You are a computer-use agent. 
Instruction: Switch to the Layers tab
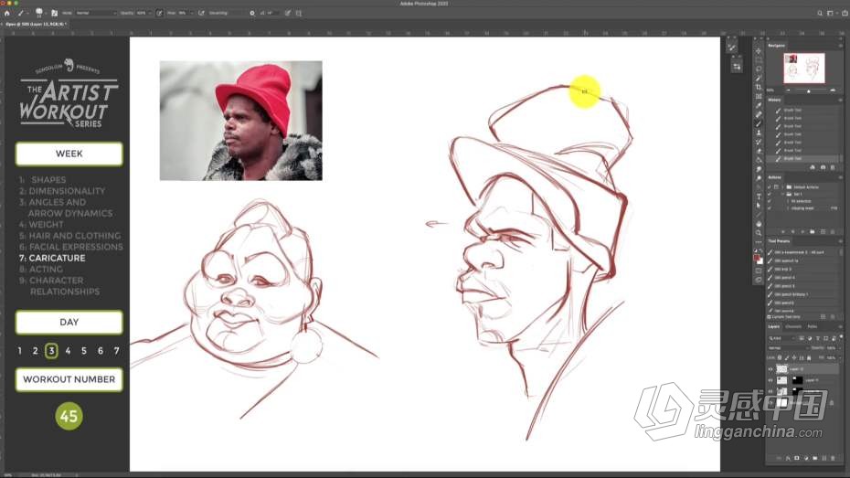pos(773,327)
